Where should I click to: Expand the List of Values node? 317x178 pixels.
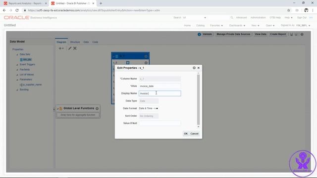[x=17, y=75]
